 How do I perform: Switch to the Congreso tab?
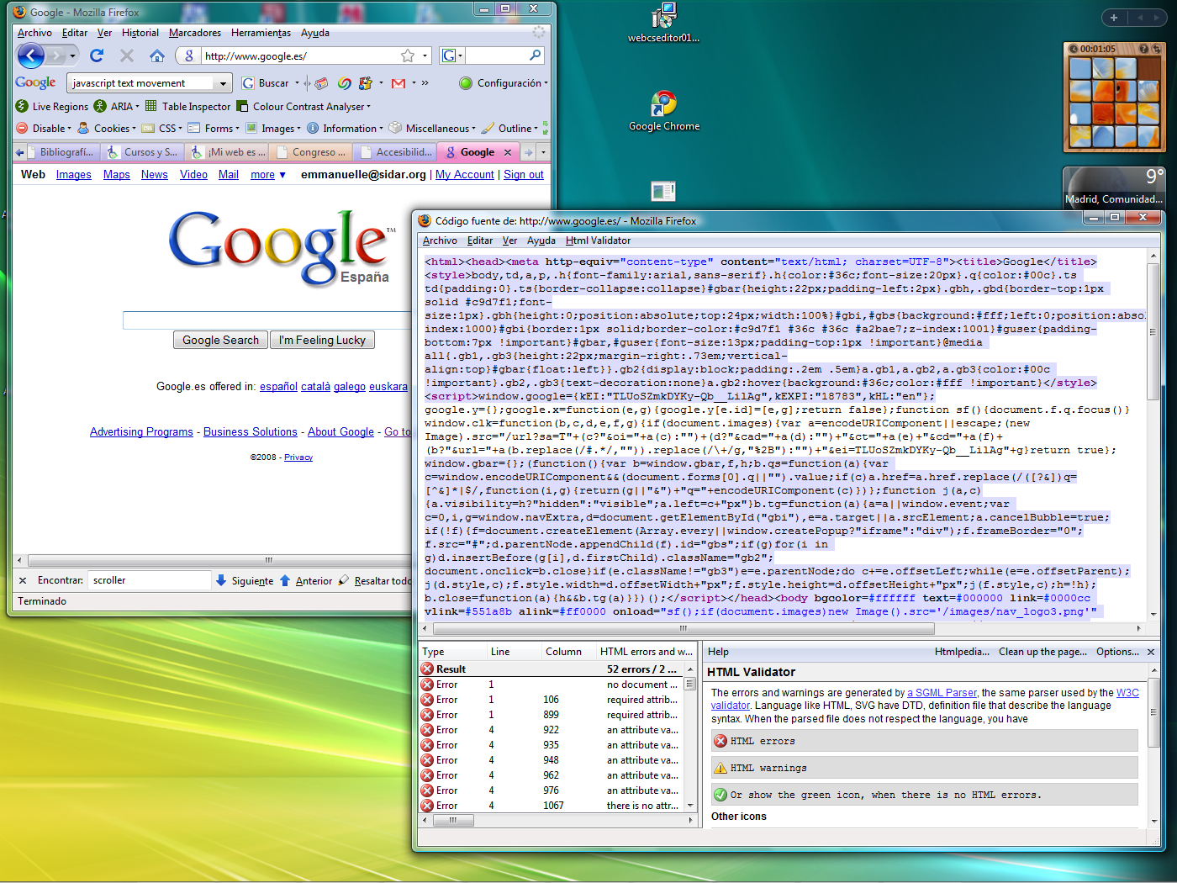311,152
